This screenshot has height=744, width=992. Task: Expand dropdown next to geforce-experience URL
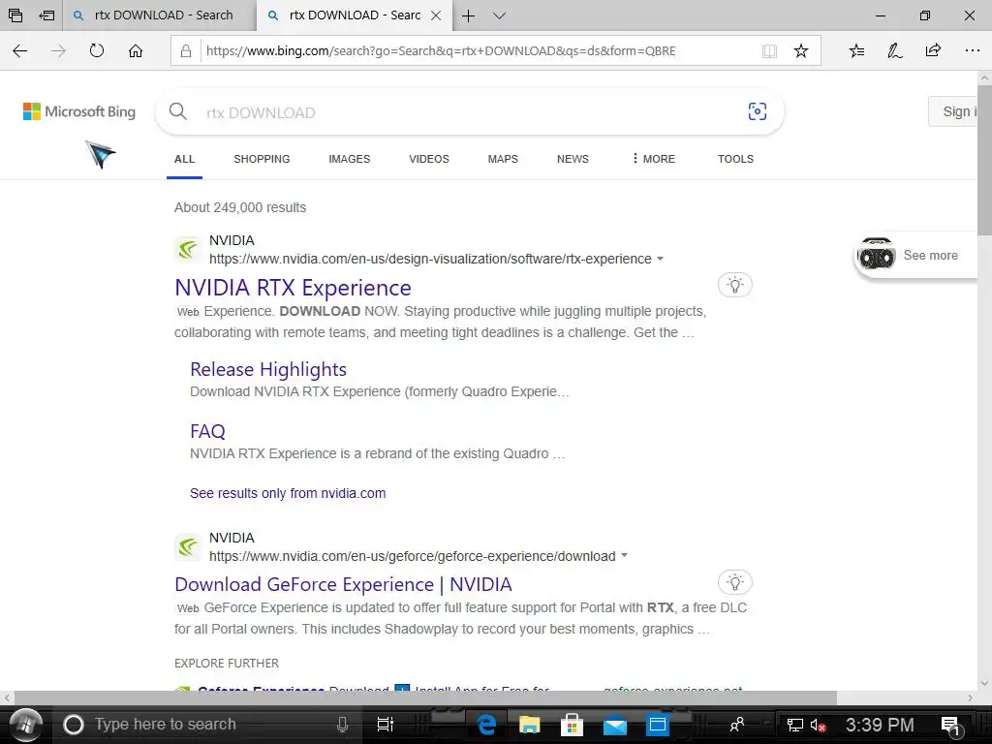pyautogui.click(x=624, y=555)
